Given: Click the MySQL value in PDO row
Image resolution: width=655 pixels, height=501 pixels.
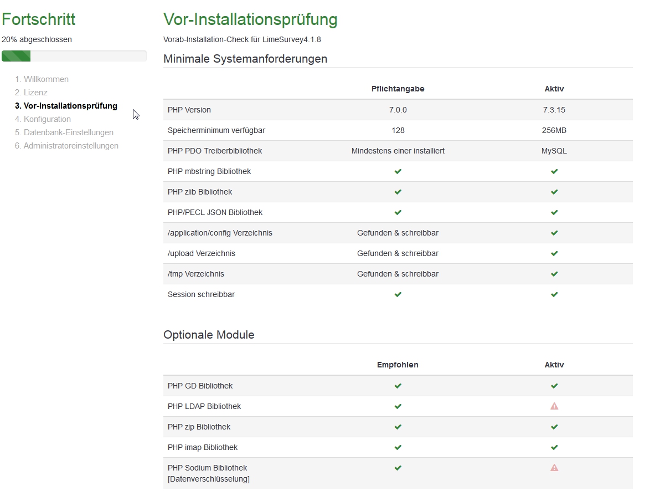Looking at the screenshot, I should [554, 151].
